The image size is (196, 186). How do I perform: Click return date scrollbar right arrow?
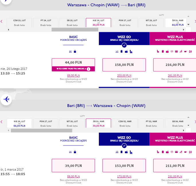tap(183, 130)
